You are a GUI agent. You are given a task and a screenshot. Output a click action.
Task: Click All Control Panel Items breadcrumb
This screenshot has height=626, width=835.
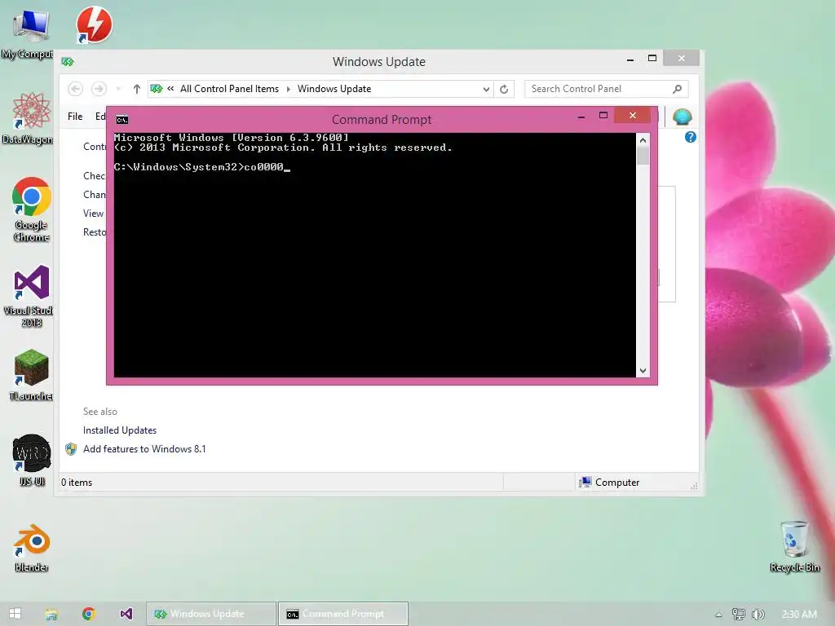(229, 89)
